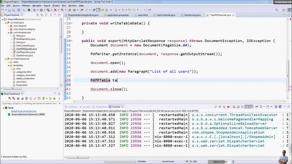Click Install local cloud services link
292x164 pixels.
pos(24,111)
